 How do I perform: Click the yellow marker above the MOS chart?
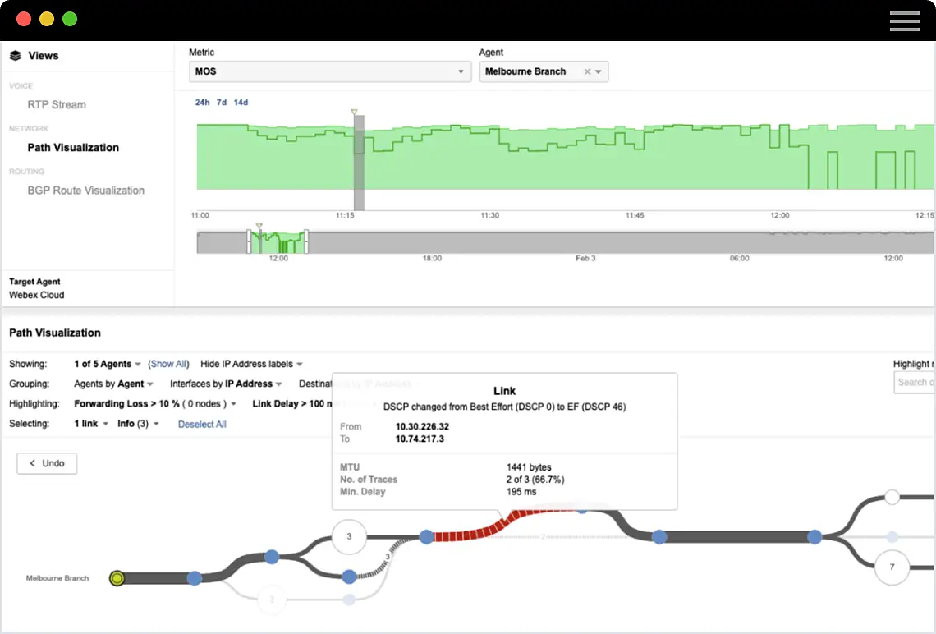[354, 112]
